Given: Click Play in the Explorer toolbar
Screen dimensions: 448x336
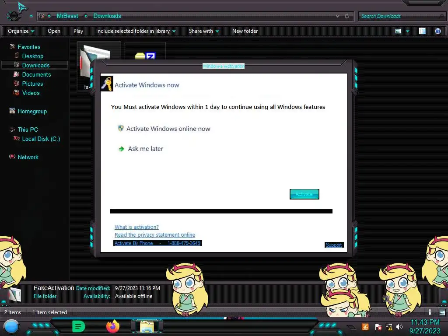Looking at the screenshot, I should click(78, 31).
